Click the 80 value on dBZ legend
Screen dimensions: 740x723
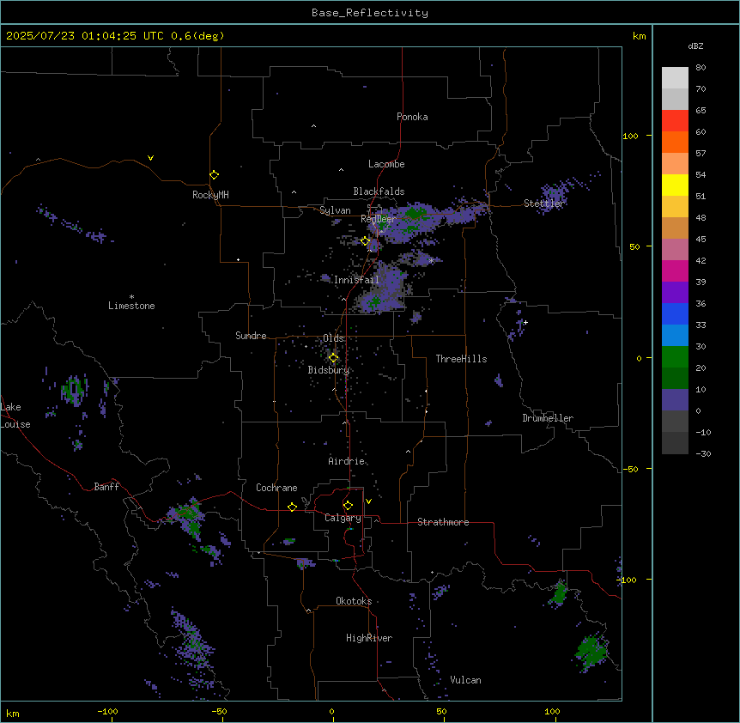tap(701, 68)
